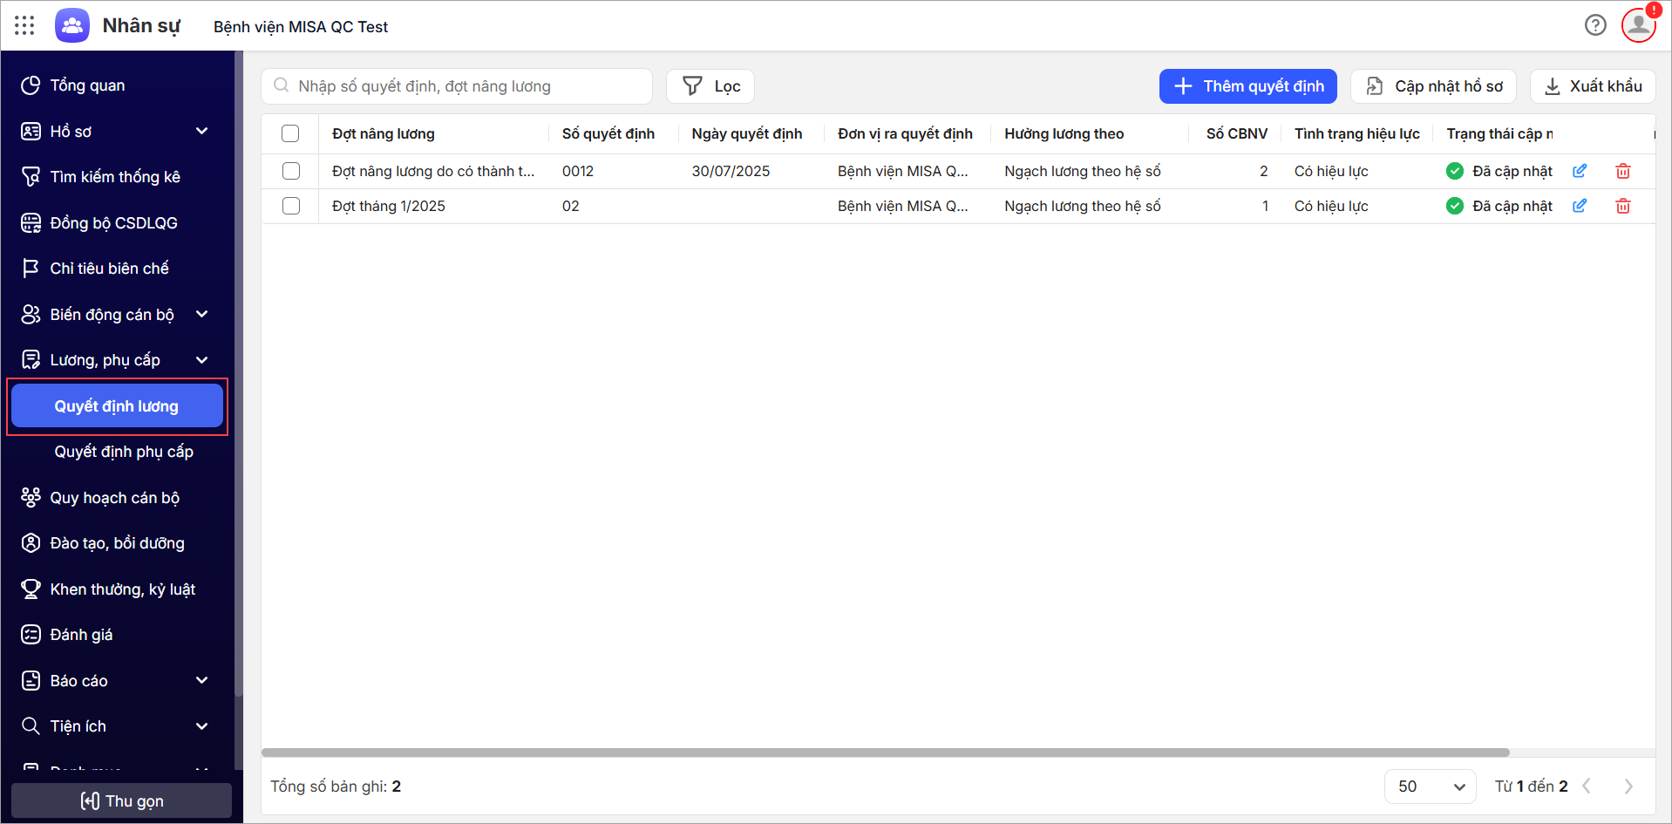
Task: Go to next page arrow
Action: [x=1628, y=786]
